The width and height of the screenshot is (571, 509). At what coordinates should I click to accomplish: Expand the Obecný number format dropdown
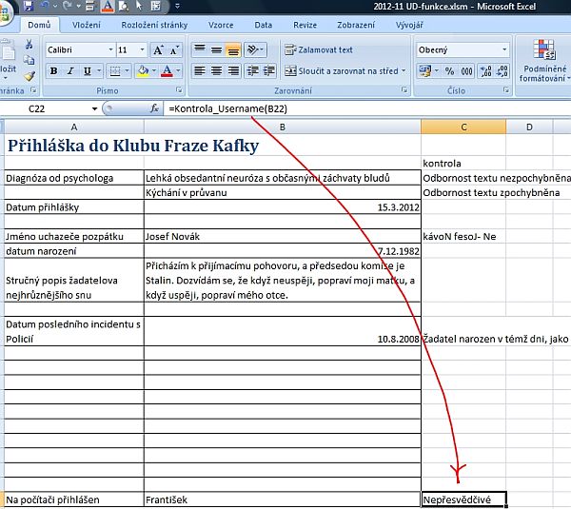click(x=504, y=49)
